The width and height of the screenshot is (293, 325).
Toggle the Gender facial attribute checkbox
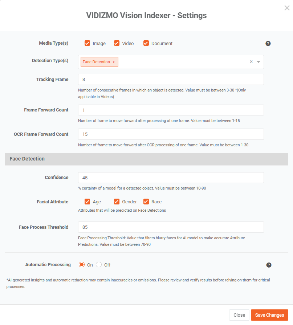click(x=117, y=202)
